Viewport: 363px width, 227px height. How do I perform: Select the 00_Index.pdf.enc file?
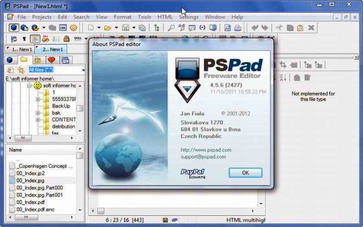35,210
